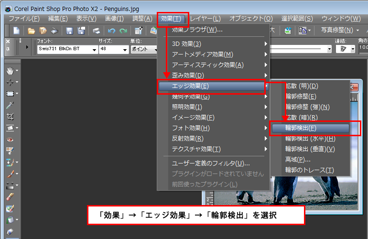Expand アートメディア効果(M) submenu

214,54
